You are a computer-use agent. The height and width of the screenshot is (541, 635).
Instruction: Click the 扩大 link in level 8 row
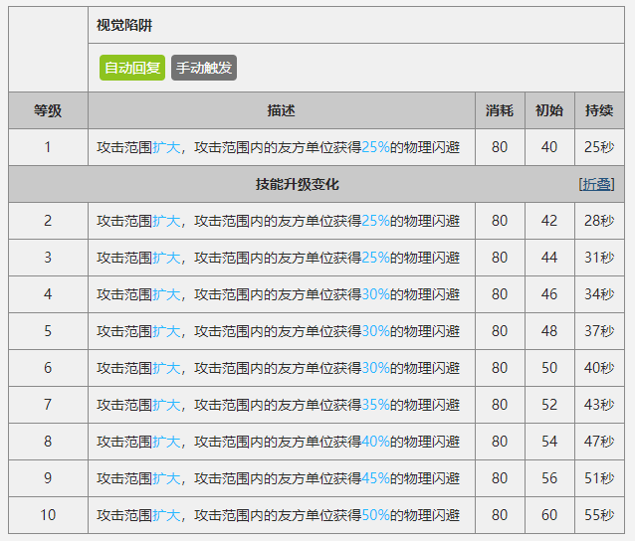(x=166, y=442)
